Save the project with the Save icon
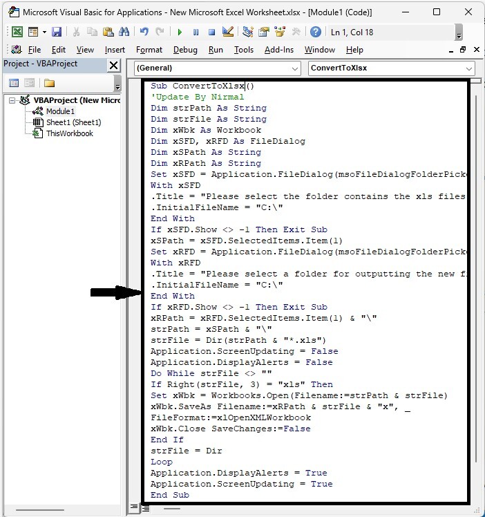 pyautogui.click(x=57, y=32)
